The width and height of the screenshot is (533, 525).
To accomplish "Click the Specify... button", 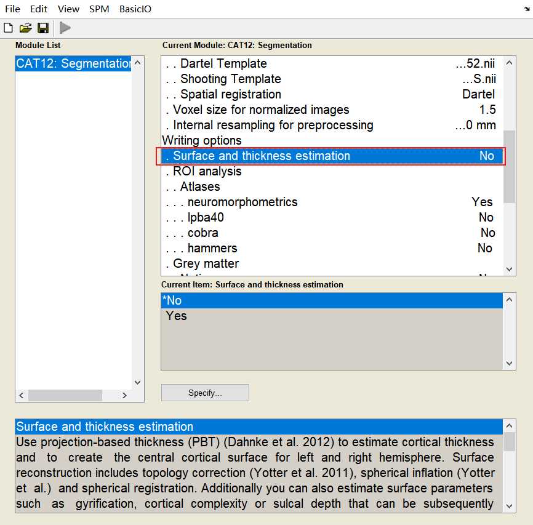I will point(205,393).
